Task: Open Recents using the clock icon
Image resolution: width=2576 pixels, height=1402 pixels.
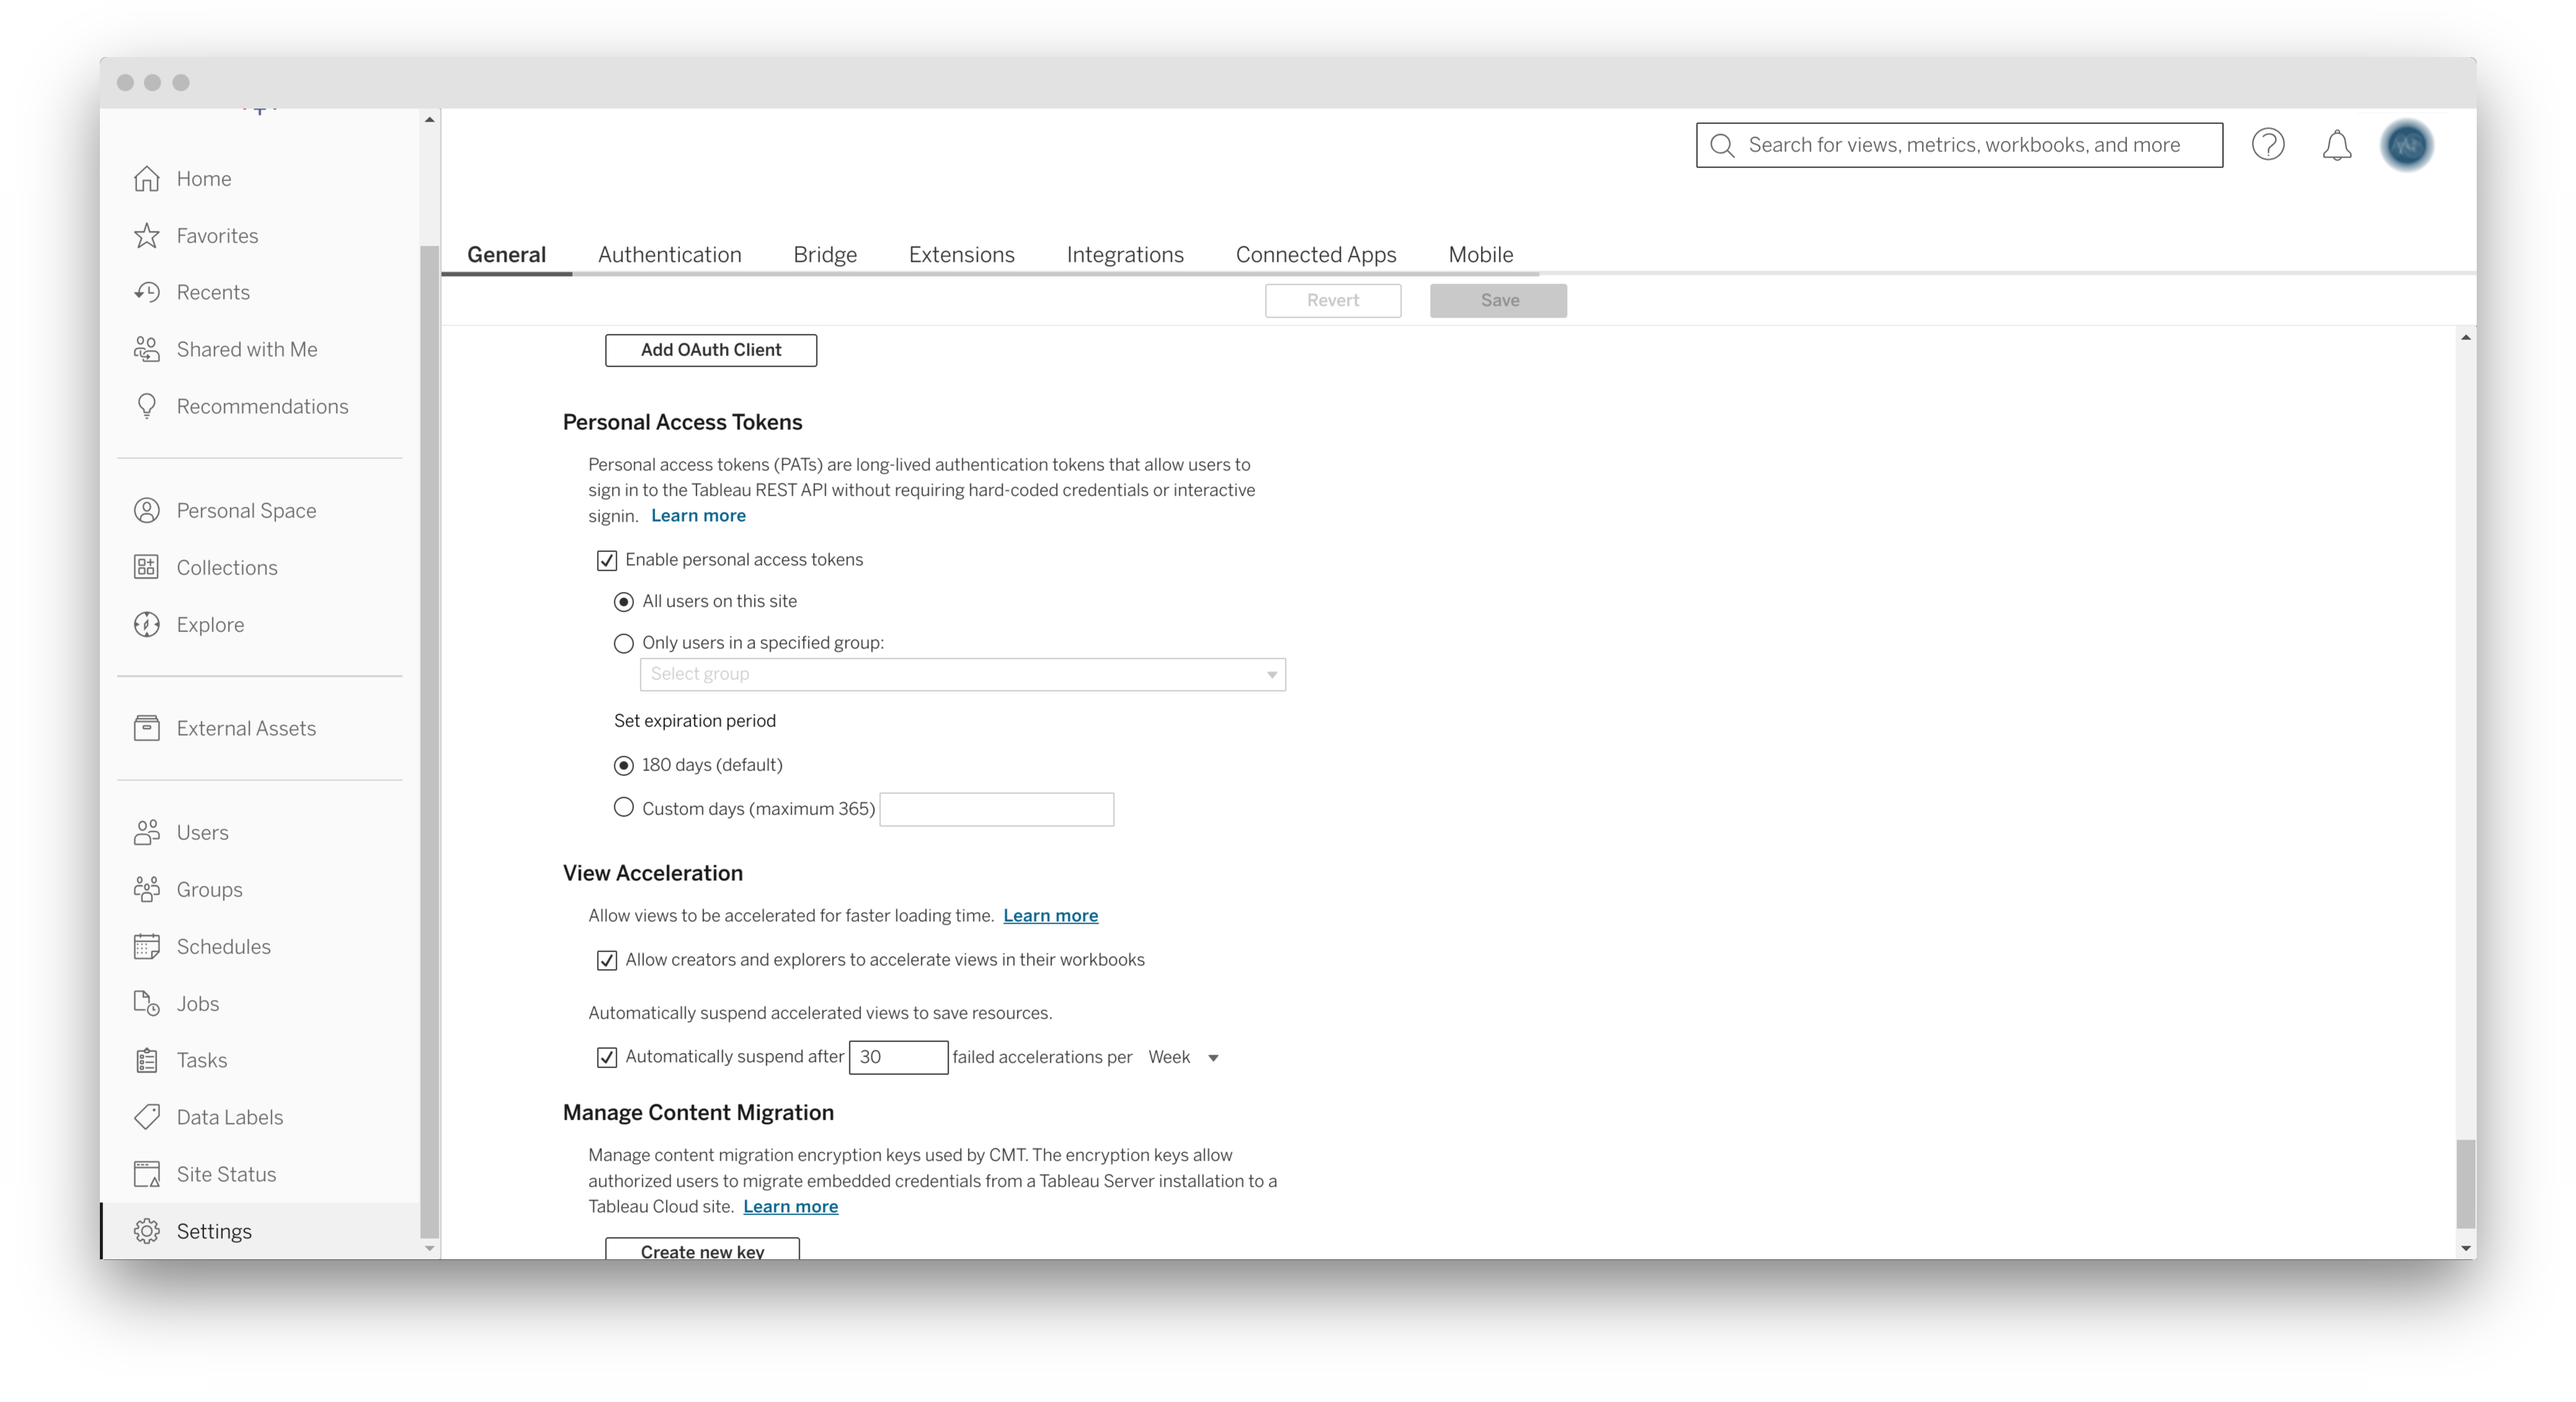Action: pos(147,292)
